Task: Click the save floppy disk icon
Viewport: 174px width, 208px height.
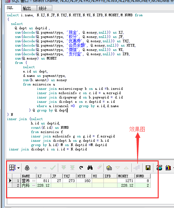Action: (148, 168)
